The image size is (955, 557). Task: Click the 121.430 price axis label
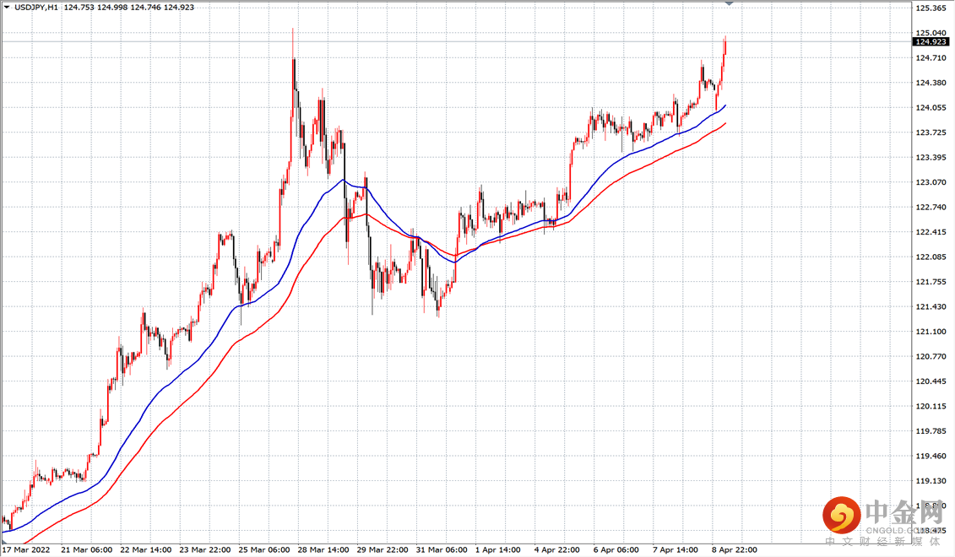click(x=931, y=307)
